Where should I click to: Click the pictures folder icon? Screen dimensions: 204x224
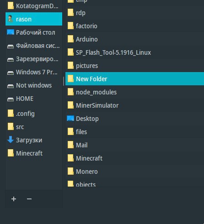(x=70, y=65)
